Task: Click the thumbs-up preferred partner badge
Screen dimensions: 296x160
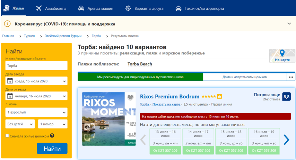Action: coord(219,96)
